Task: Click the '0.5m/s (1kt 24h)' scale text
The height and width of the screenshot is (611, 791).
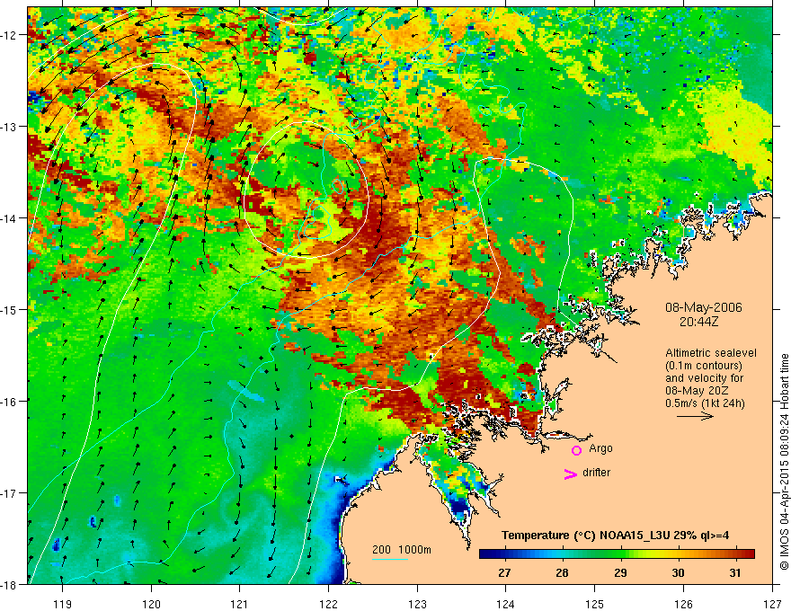Action: click(705, 403)
